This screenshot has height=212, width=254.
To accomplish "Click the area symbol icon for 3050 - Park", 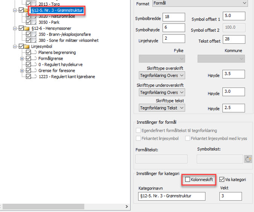I will pos(34,22).
